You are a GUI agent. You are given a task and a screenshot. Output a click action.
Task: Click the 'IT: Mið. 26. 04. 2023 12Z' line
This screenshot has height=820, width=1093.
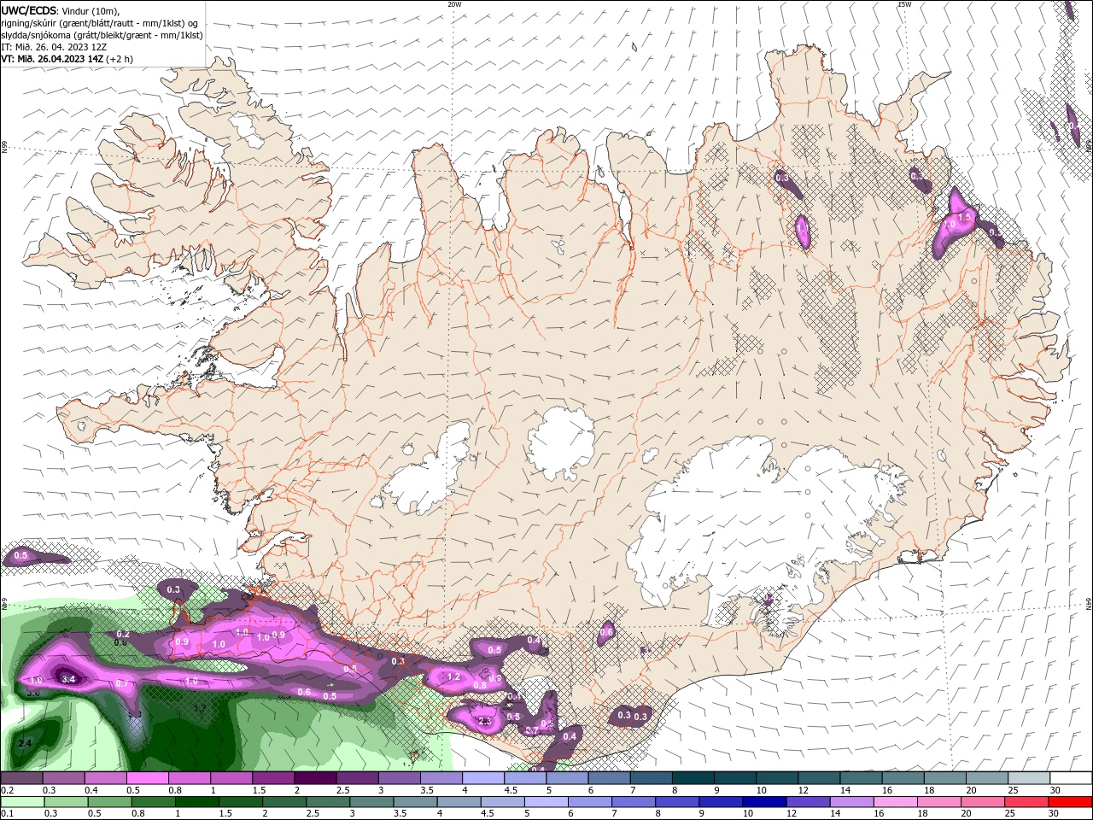pos(54,47)
